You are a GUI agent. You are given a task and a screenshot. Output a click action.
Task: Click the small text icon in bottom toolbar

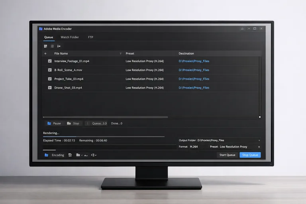tap(86, 155)
